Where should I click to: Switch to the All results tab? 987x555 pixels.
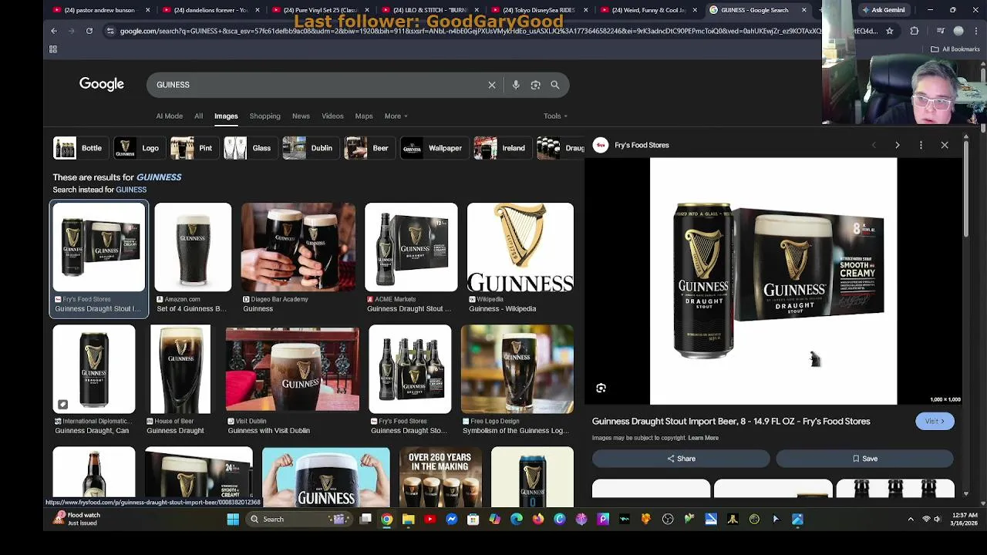[x=198, y=116]
